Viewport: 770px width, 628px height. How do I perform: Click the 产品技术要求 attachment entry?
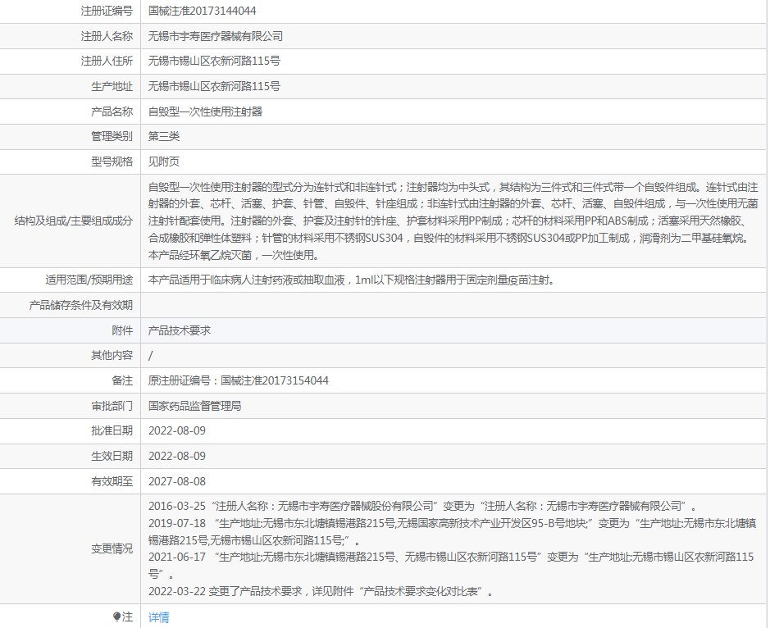click(180, 330)
